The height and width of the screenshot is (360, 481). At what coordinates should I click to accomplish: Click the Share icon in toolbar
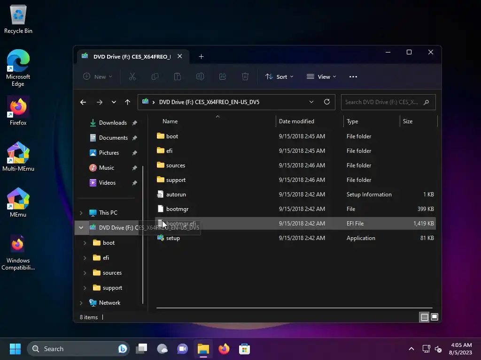[x=222, y=76]
